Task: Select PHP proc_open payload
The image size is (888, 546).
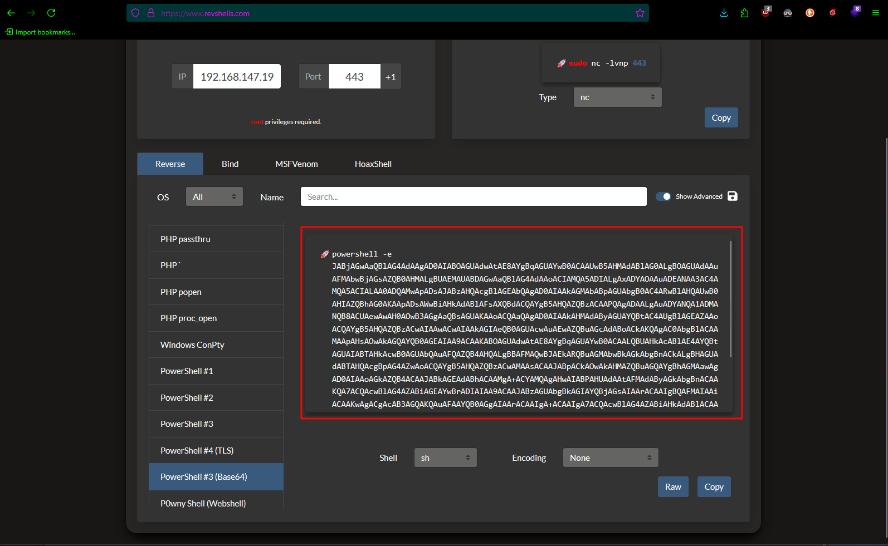Action: click(x=216, y=318)
